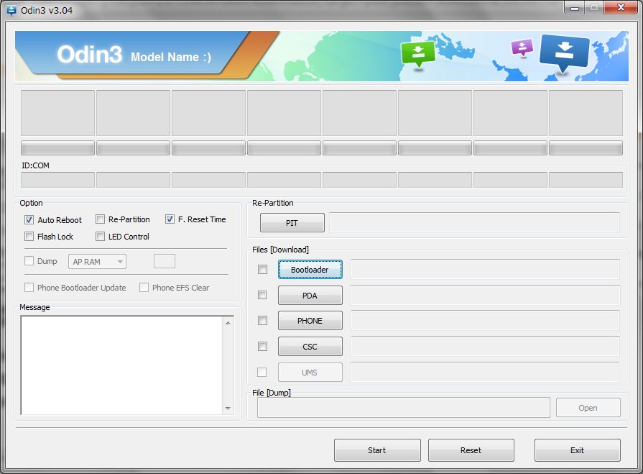Check the box beside Bootloader
The image size is (643, 474).
click(262, 269)
